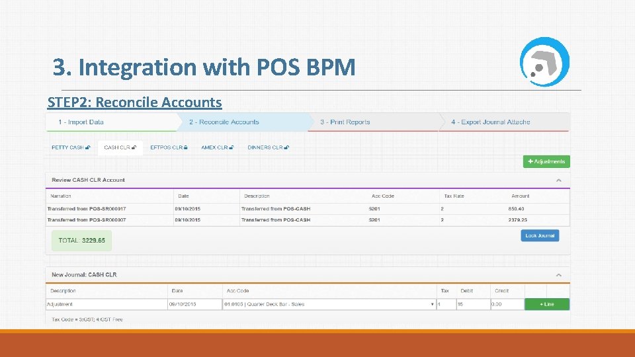Collapse the New Journal: CASH CLR panel
This screenshot has height=357, width=635.
click(x=558, y=275)
